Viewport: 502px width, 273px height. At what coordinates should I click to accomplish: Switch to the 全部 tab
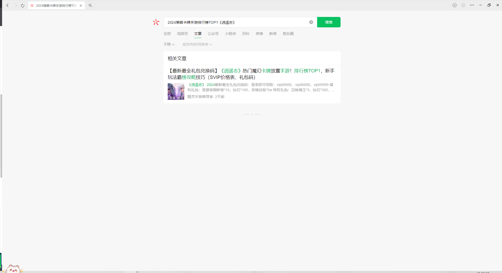(167, 34)
